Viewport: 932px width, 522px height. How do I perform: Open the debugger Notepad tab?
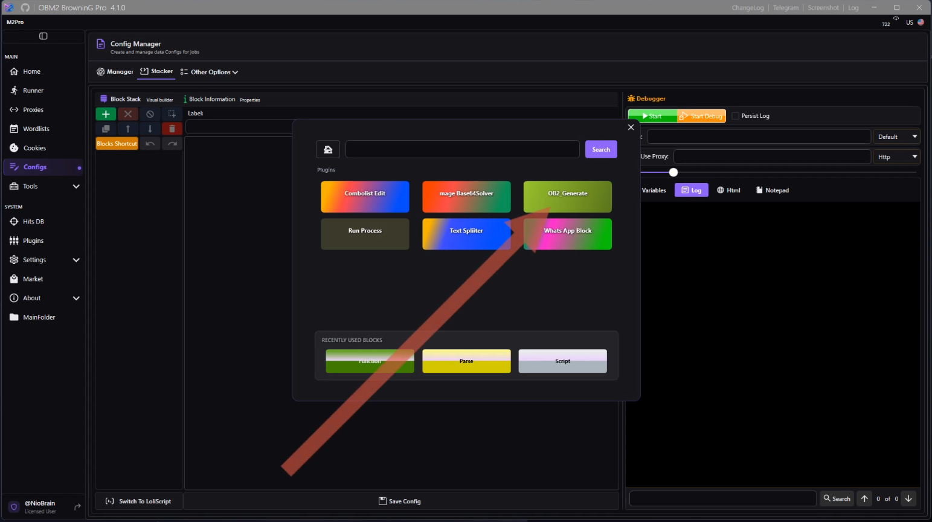[772, 190]
